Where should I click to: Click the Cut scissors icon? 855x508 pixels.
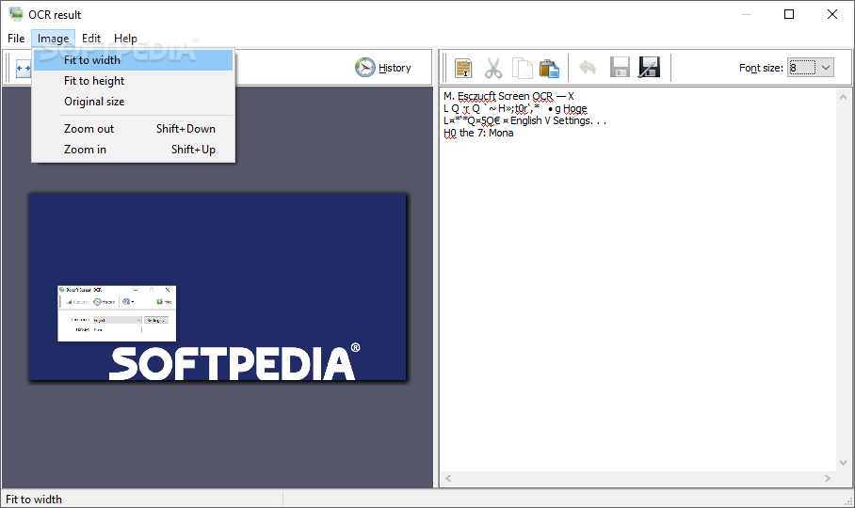tap(493, 68)
